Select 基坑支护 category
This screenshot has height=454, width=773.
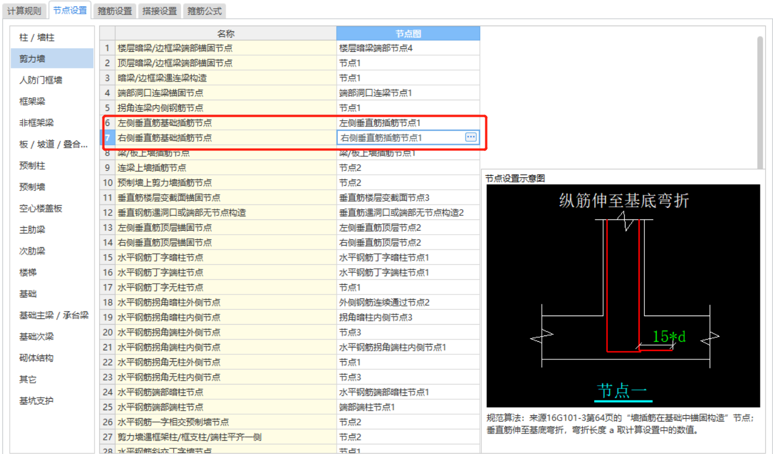(52, 400)
